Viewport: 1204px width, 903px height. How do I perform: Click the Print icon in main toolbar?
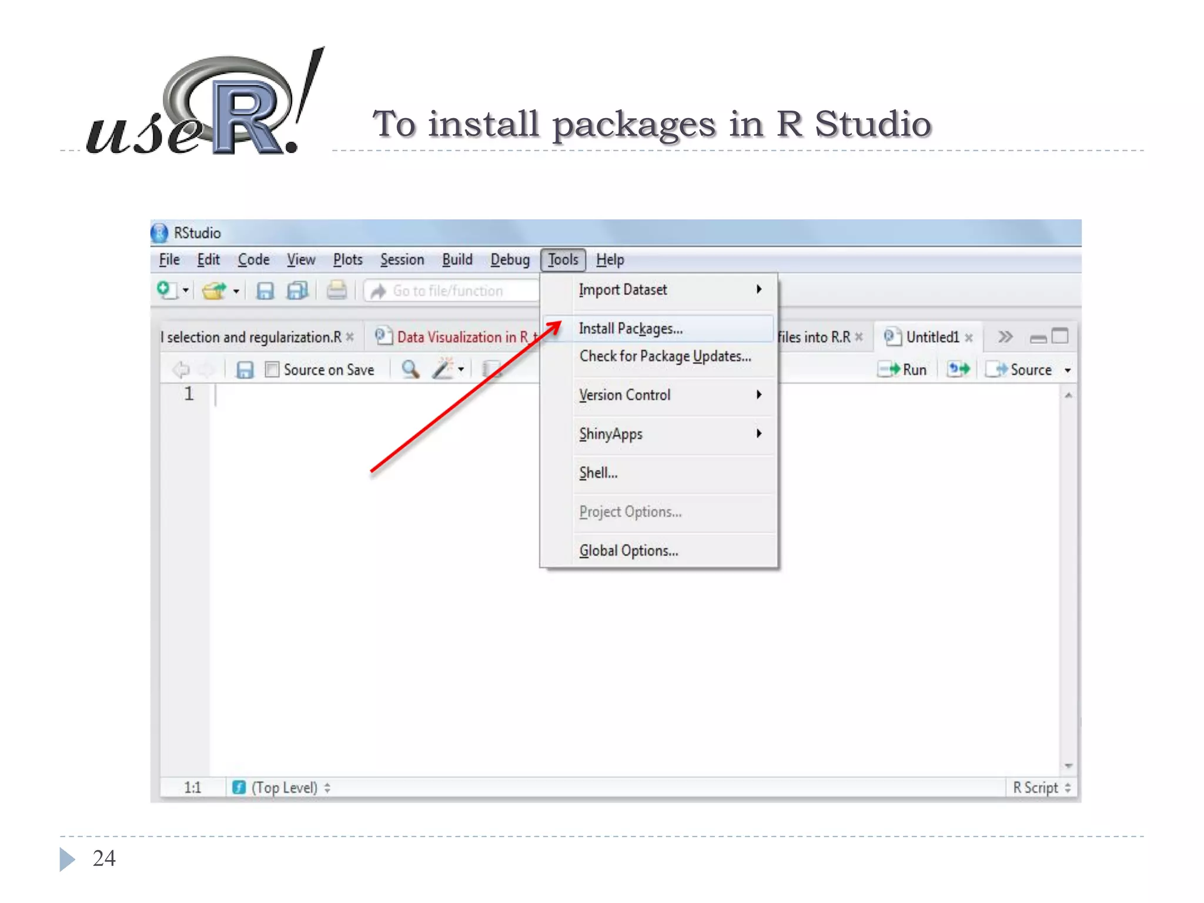click(337, 290)
